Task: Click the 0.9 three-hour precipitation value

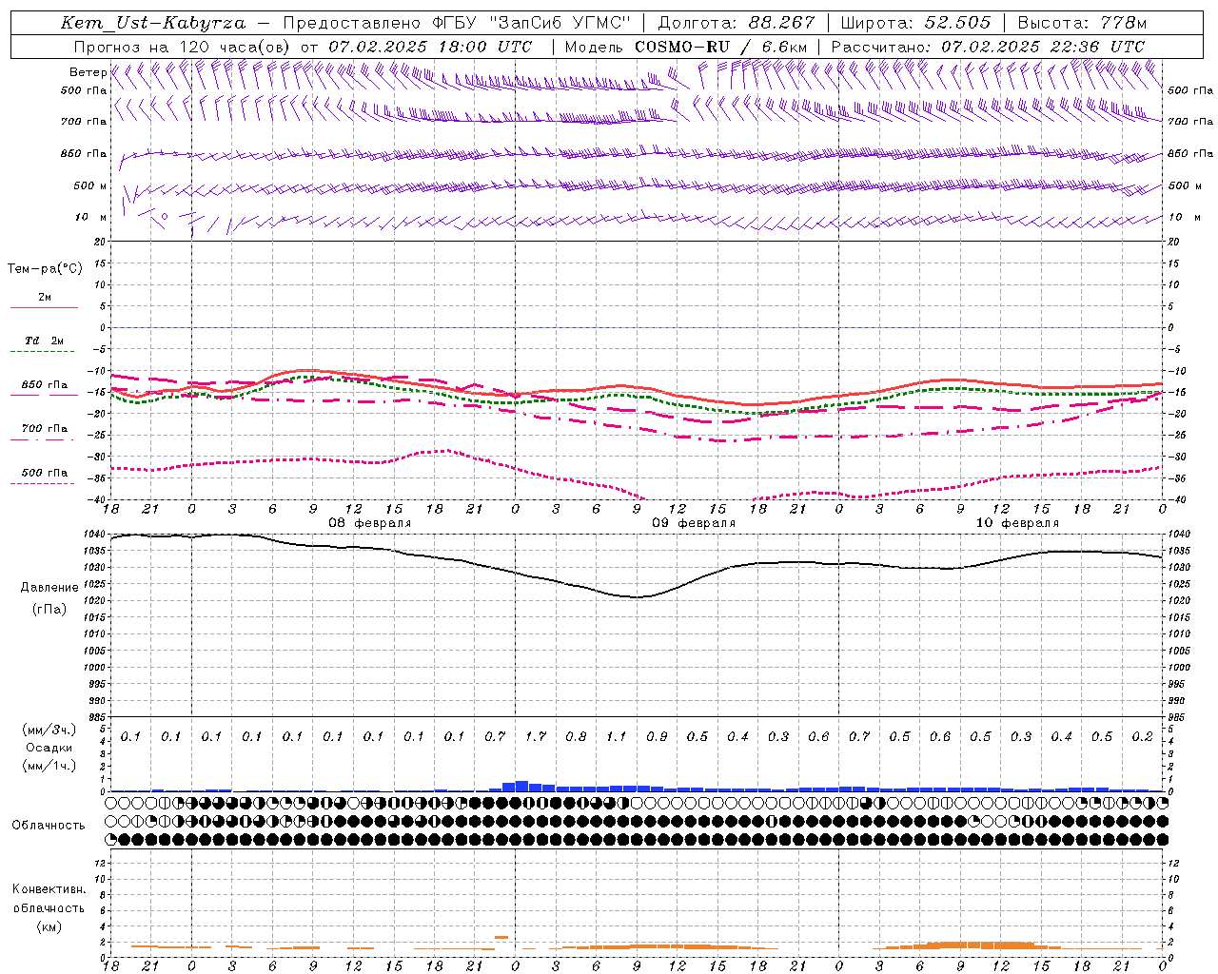Action: click(x=657, y=737)
